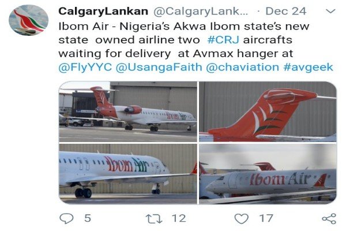The image size is (346, 231).
Task: Like the tweet with the heart icon
Action: [241, 219]
